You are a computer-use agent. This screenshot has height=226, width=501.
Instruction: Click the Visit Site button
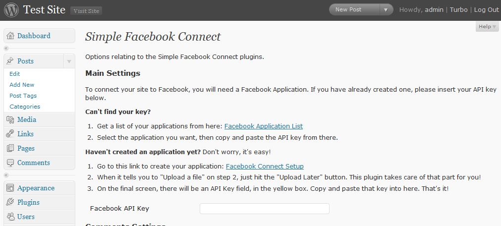86,11
